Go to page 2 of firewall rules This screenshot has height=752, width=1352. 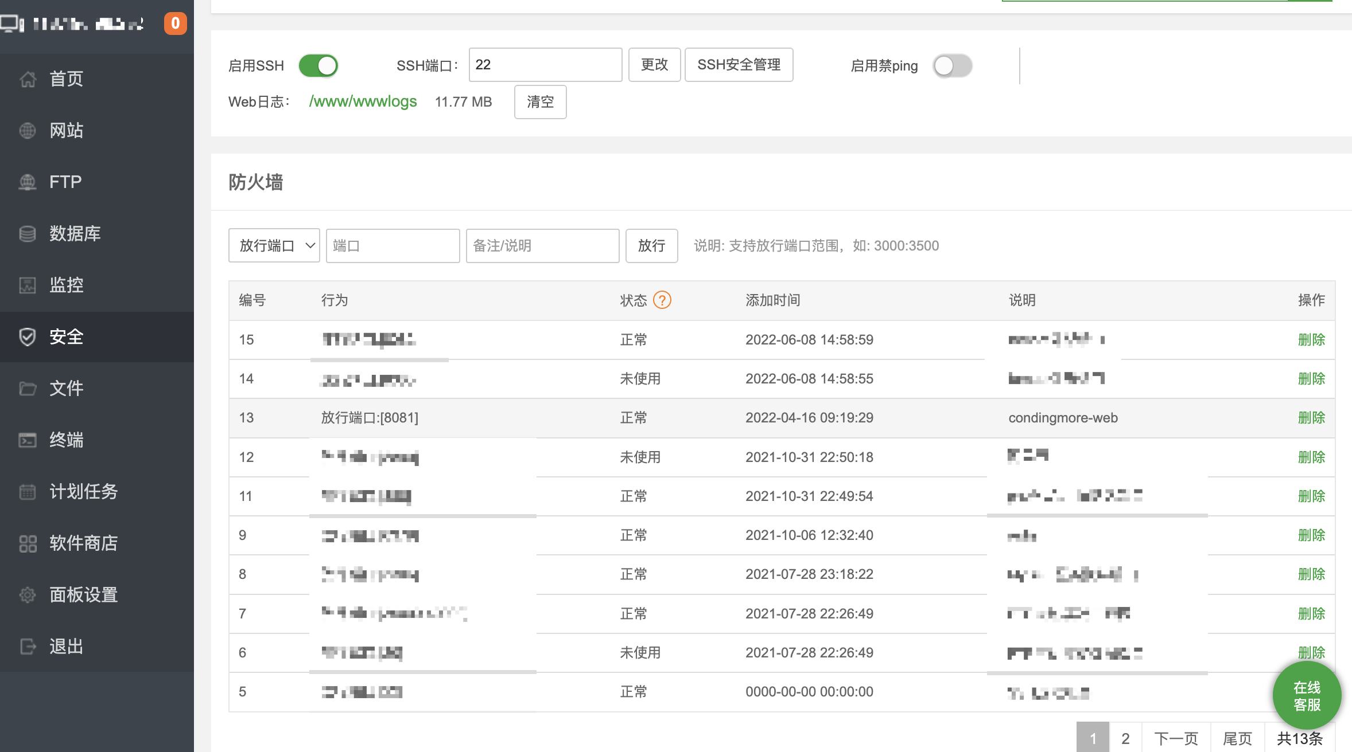1125,738
